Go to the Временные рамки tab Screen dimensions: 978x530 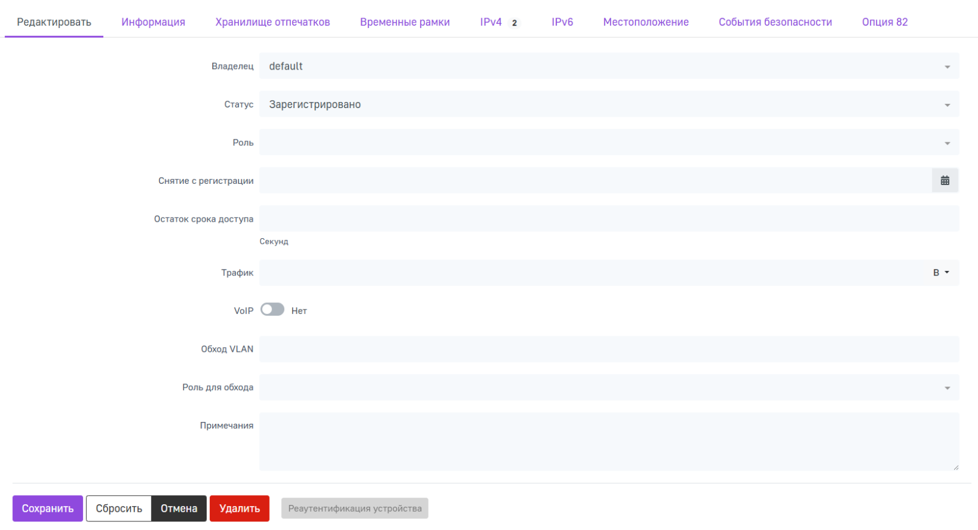pyautogui.click(x=405, y=22)
